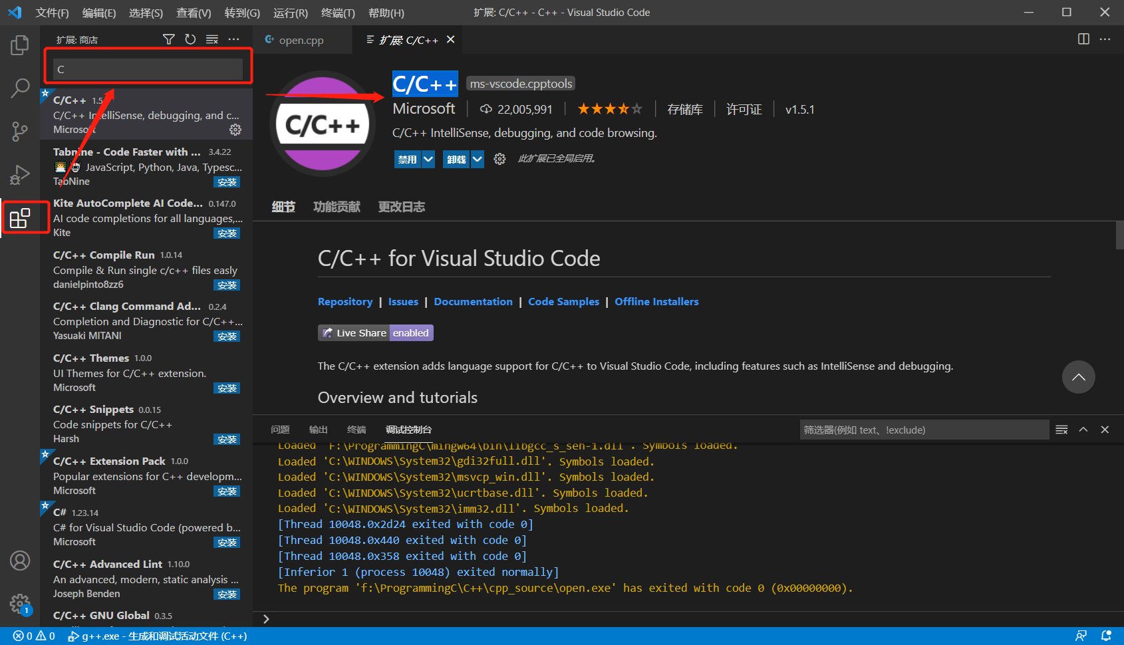The width and height of the screenshot is (1124, 645).
Task: Open the Explorer view in activity bar
Action: 20,45
